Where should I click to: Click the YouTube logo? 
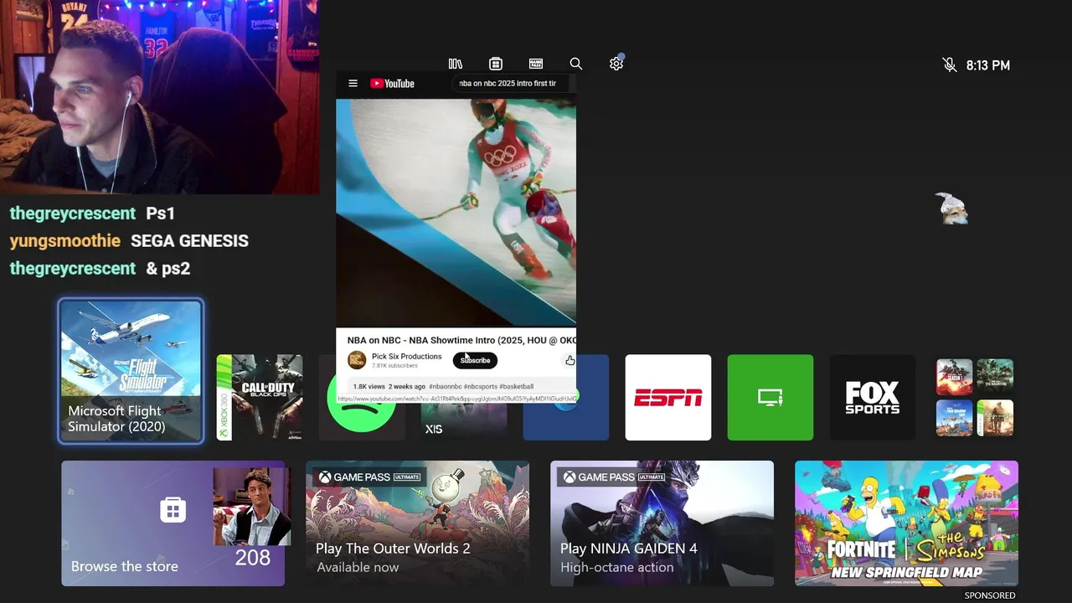pyautogui.click(x=392, y=83)
